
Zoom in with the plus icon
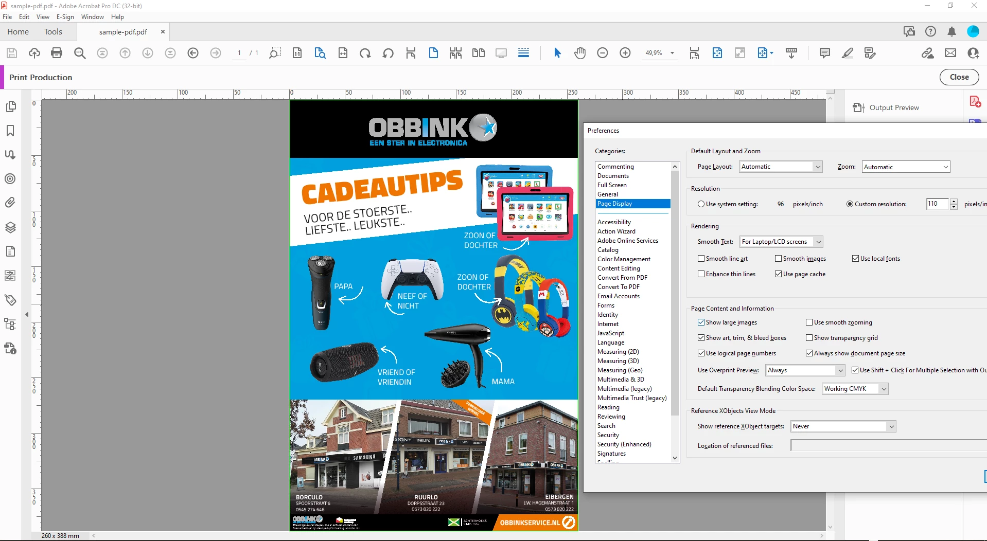coord(625,53)
